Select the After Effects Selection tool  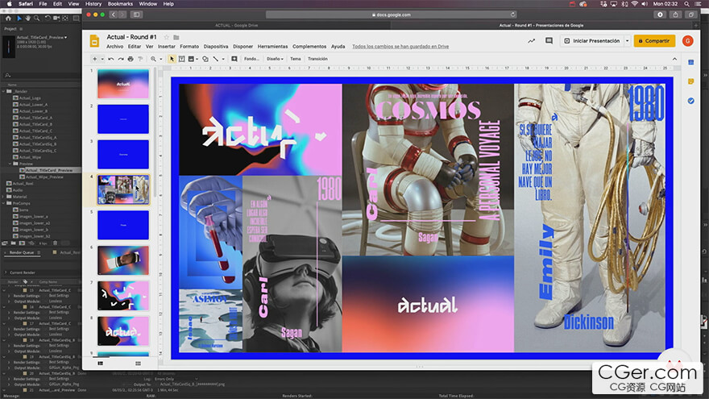tap(19, 19)
